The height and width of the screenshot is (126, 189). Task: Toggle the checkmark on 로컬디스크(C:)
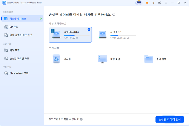(x=89, y=30)
